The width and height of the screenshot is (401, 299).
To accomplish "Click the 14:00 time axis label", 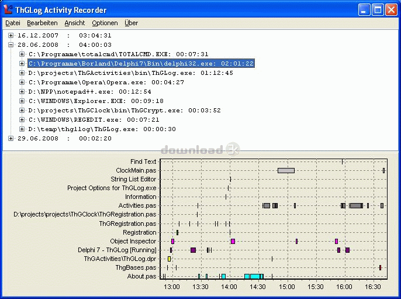I will (x=229, y=287).
